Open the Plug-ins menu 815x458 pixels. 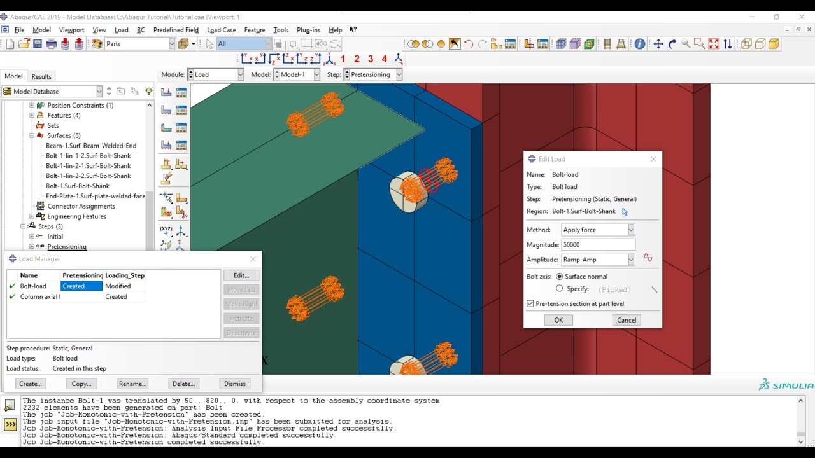point(308,30)
